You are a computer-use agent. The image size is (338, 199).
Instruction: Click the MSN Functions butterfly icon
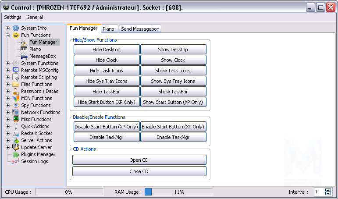[x=16, y=98]
